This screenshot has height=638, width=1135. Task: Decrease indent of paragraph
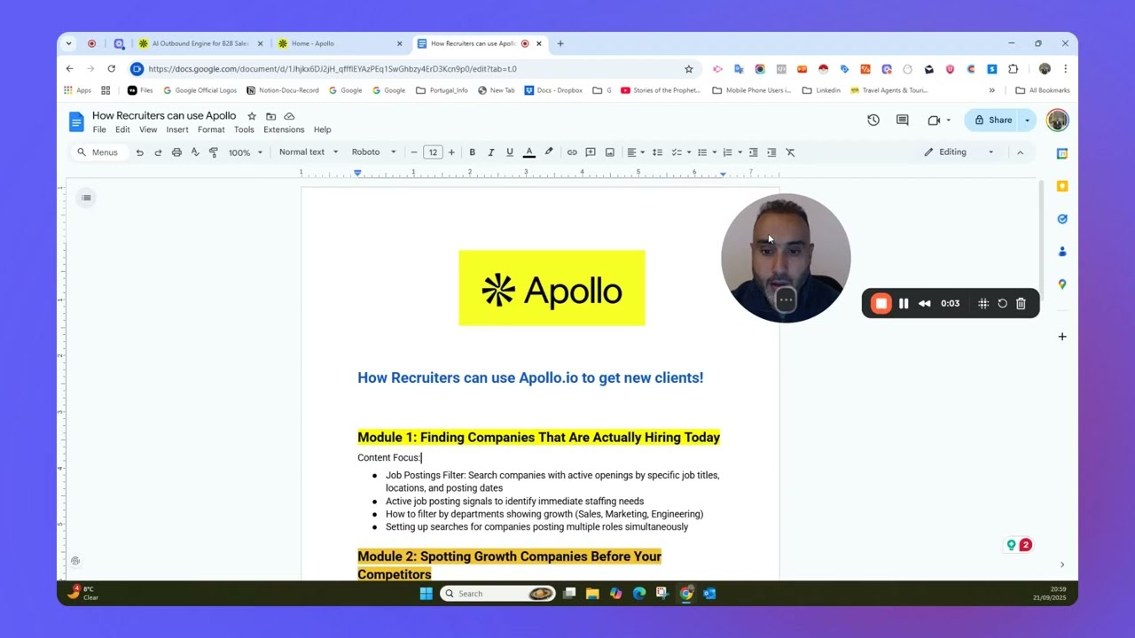pos(753,152)
